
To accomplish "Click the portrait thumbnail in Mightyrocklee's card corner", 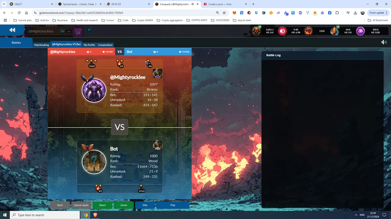I will (158, 73).
